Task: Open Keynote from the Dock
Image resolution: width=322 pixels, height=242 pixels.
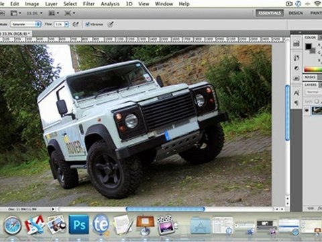Action: pos(146,225)
